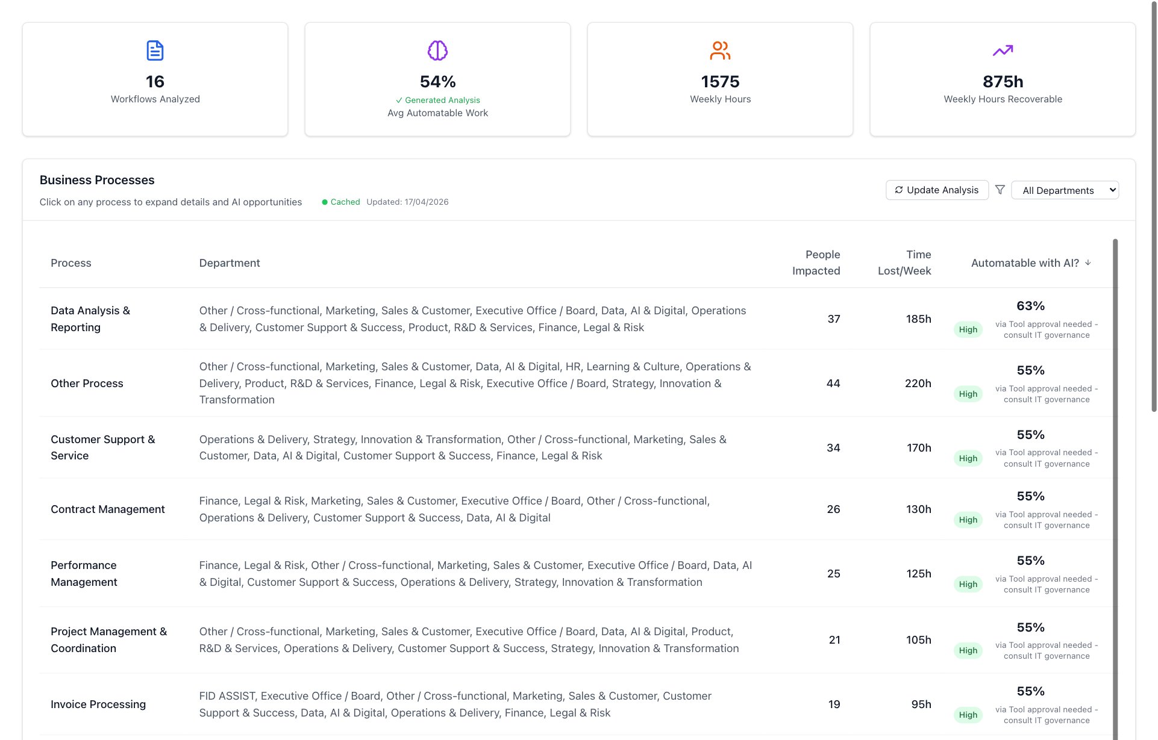Click the High badge in Other Process row
Viewport: 1158px width, 740px height.
[x=968, y=394]
